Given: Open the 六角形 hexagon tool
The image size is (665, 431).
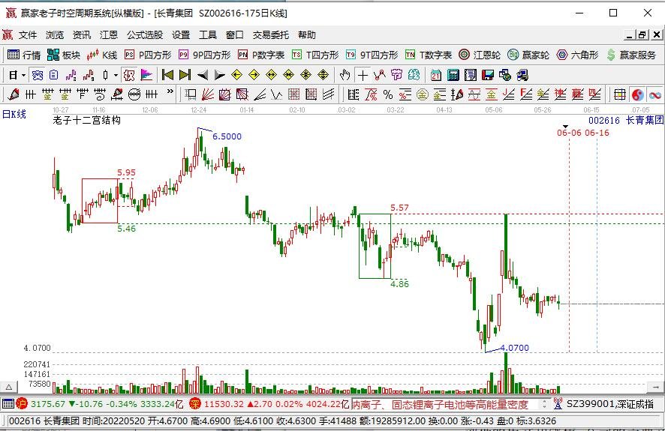Looking at the screenshot, I should point(577,55).
